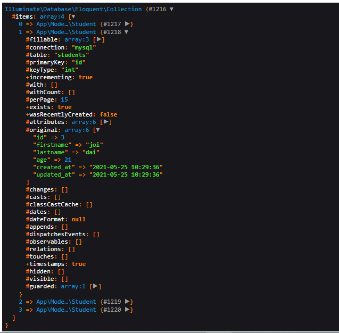
Task: Click the class name on item 2
Action: pos(66,302)
